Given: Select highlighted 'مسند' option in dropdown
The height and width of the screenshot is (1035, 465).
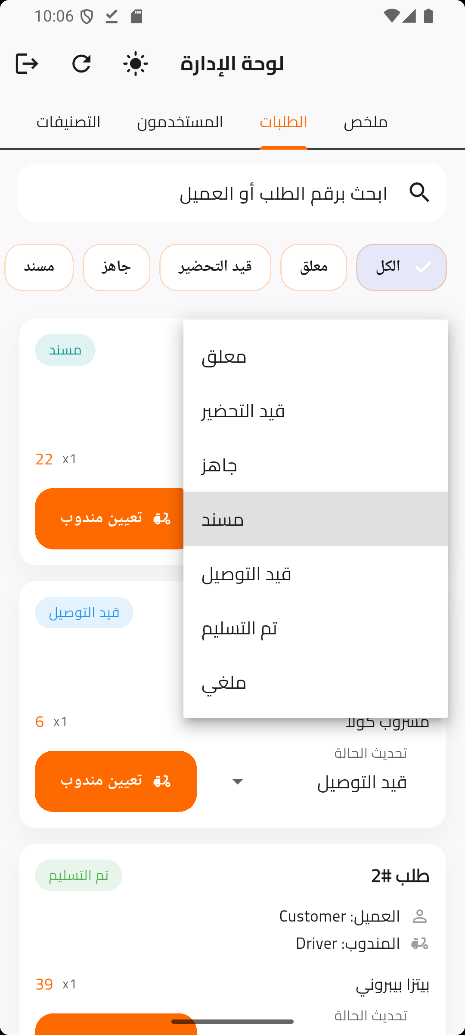Looking at the screenshot, I should pos(315,519).
